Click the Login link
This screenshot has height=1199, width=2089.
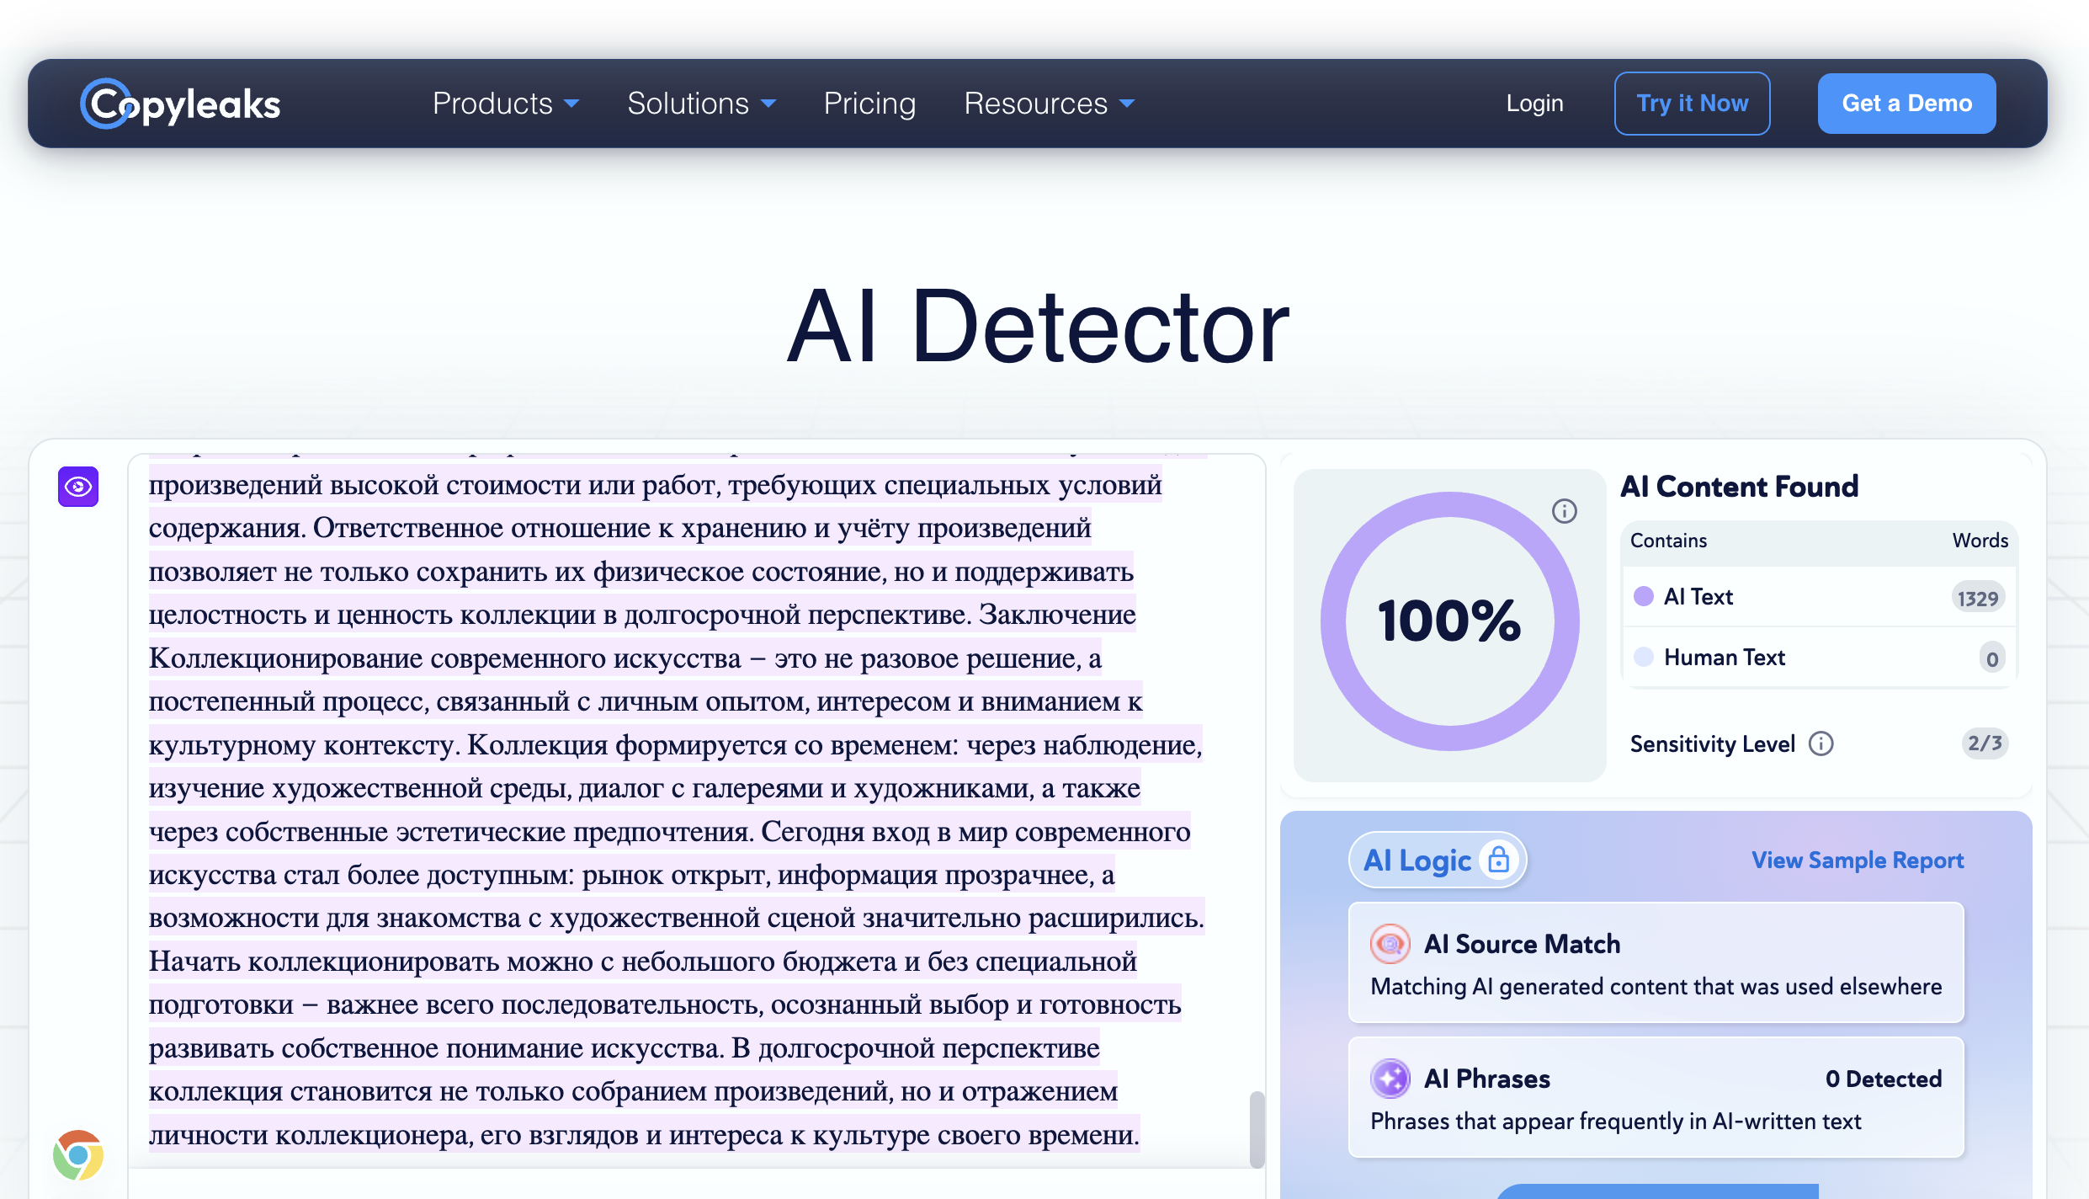click(x=1534, y=104)
